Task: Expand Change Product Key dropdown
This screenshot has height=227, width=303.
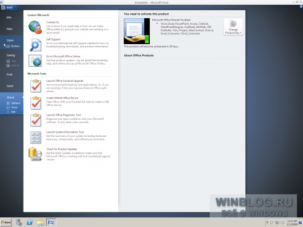Action: point(233,27)
